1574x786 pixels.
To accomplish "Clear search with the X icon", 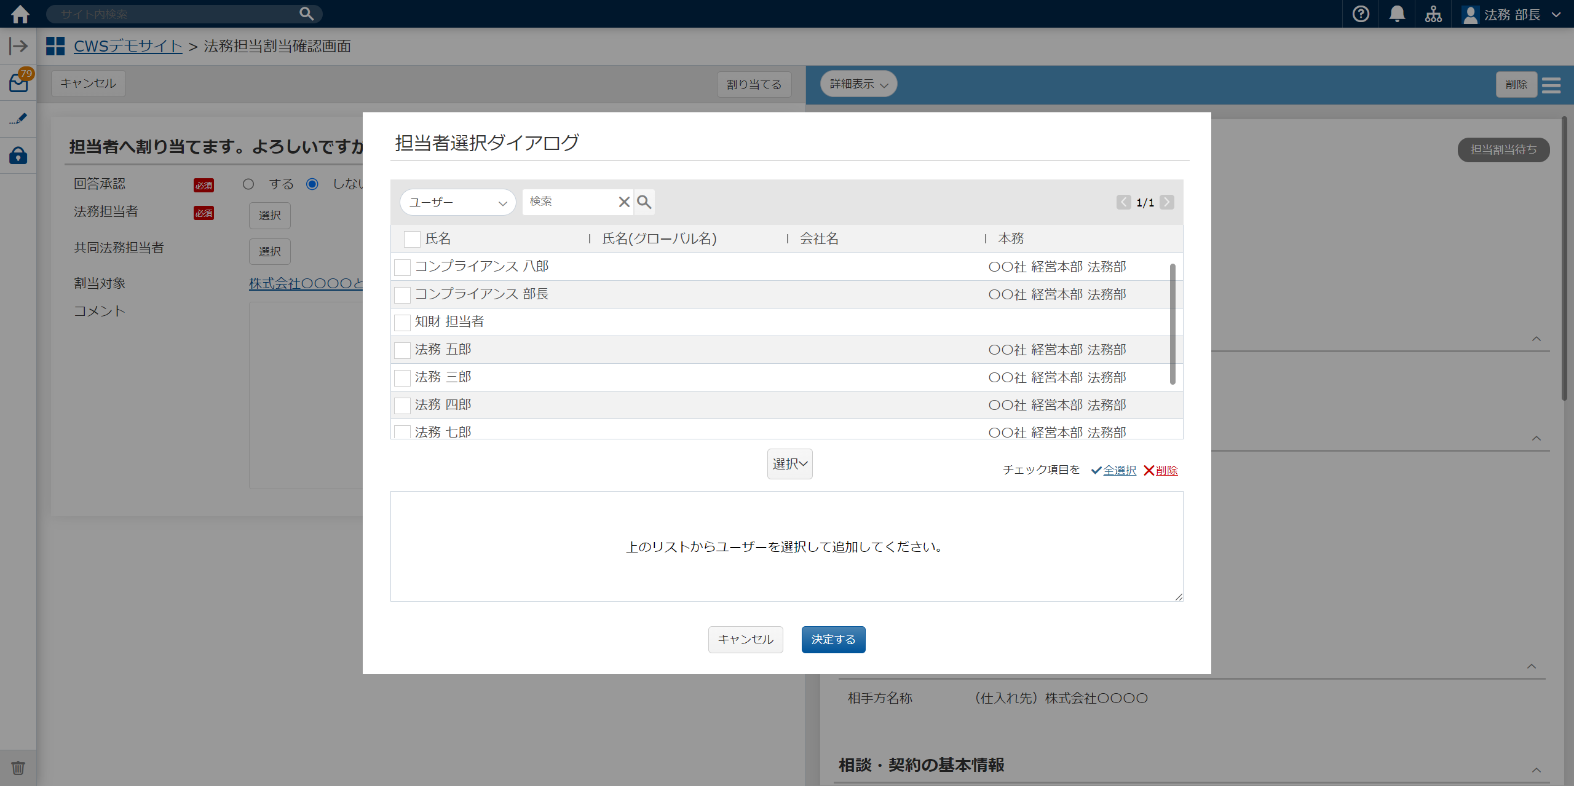I will pyautogui.click(x=624, y=202).
